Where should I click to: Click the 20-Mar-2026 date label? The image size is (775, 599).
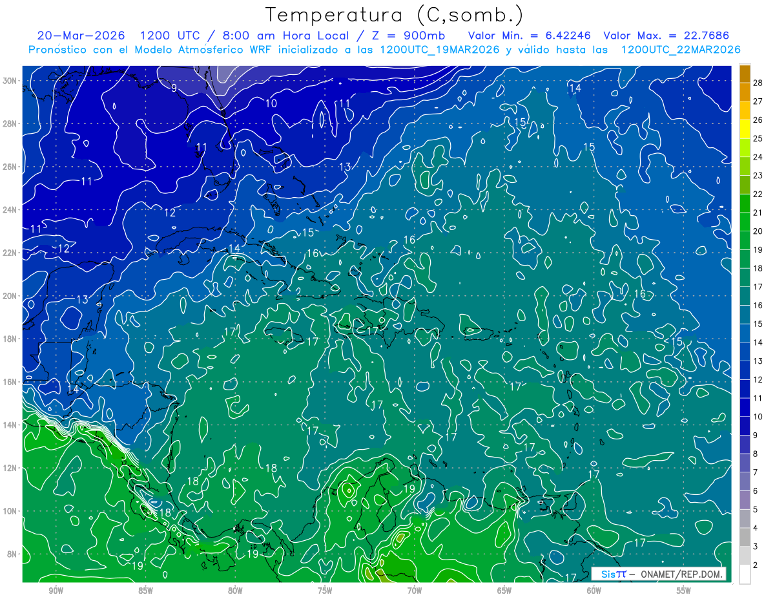click(x=81, y=36)
